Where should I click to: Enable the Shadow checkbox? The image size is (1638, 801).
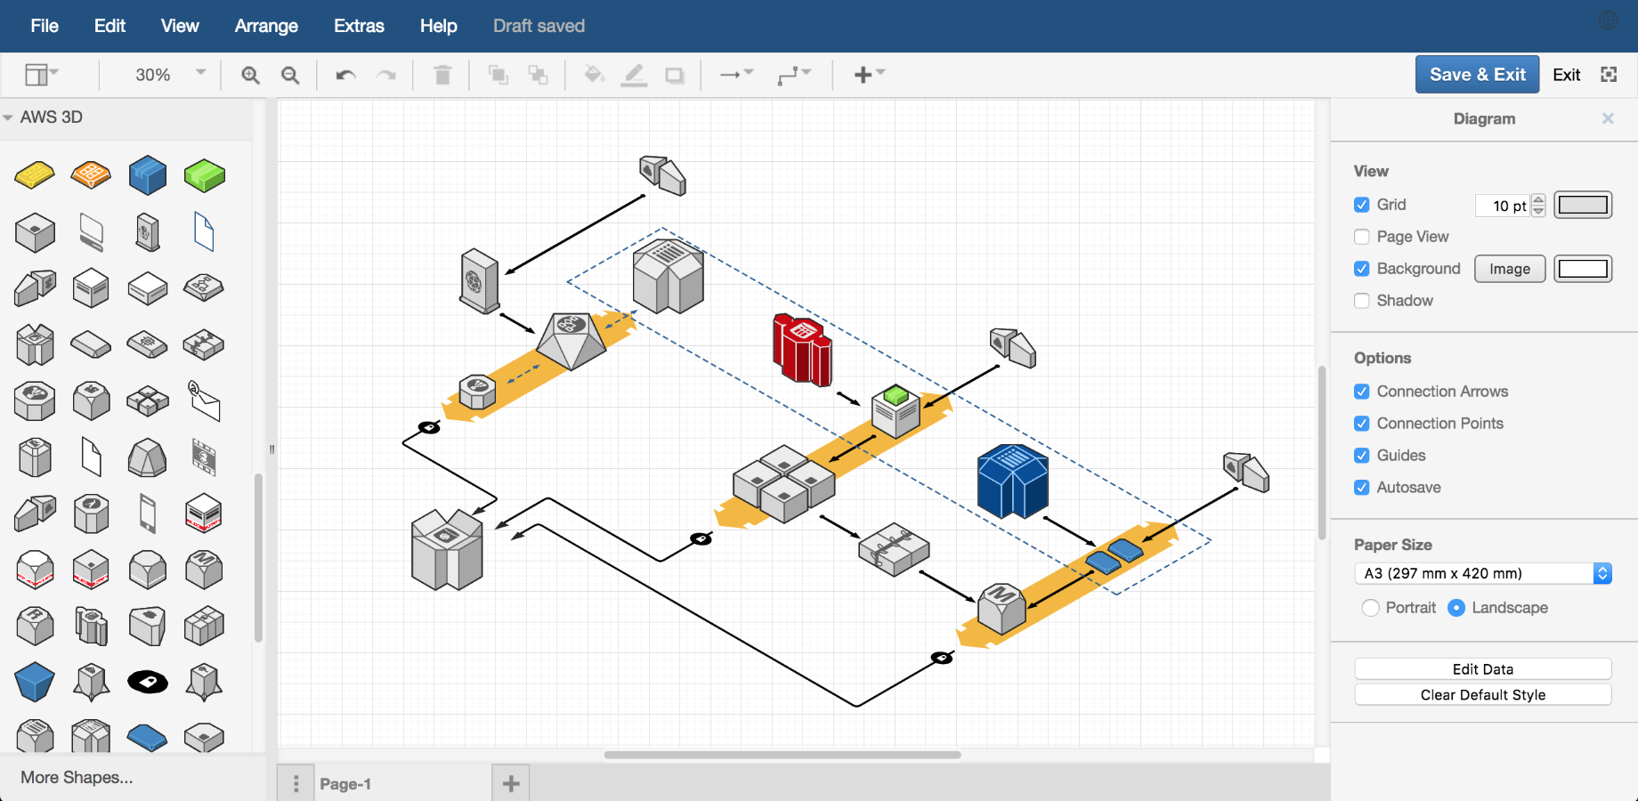(x=1361, y=301)
